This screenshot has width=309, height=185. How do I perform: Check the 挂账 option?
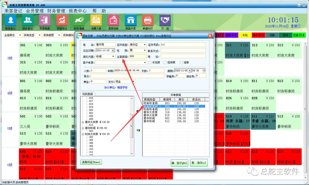pyautogui.click(x=181, y=63)
